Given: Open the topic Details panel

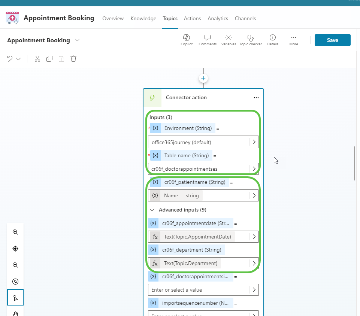Looking at the screenshot, I should [x=272, y=40].
